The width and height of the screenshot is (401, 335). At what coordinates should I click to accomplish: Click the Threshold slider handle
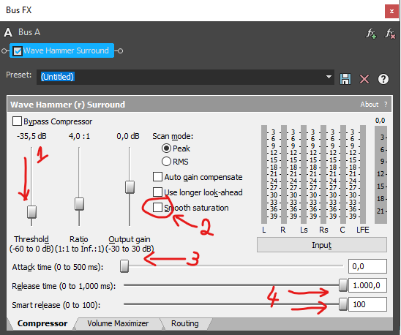coord(31,212)
